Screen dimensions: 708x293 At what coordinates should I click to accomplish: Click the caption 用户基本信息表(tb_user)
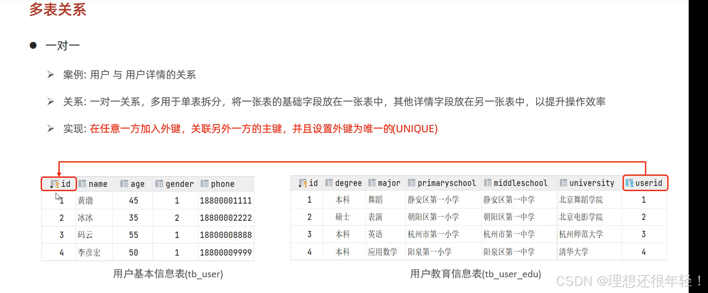click(168, 274)
